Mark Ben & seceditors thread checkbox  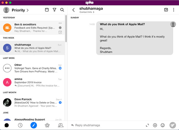pos(60,32)
